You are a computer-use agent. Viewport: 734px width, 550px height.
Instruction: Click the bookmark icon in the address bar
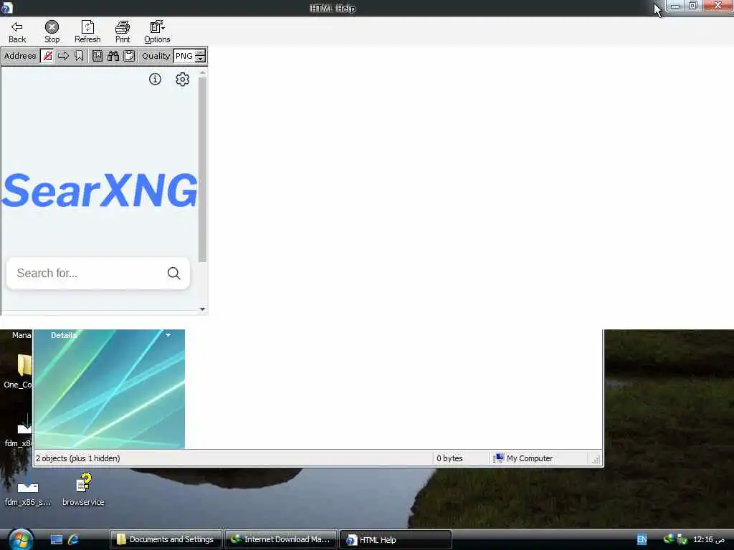[79, 56]
